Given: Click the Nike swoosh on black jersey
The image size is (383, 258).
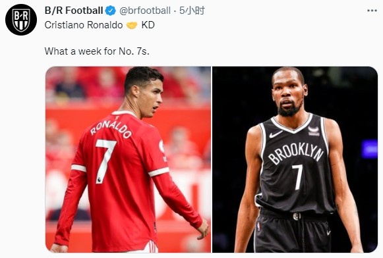Looking at the screenshot, I should pyautogui.click(x=276, y=134).
